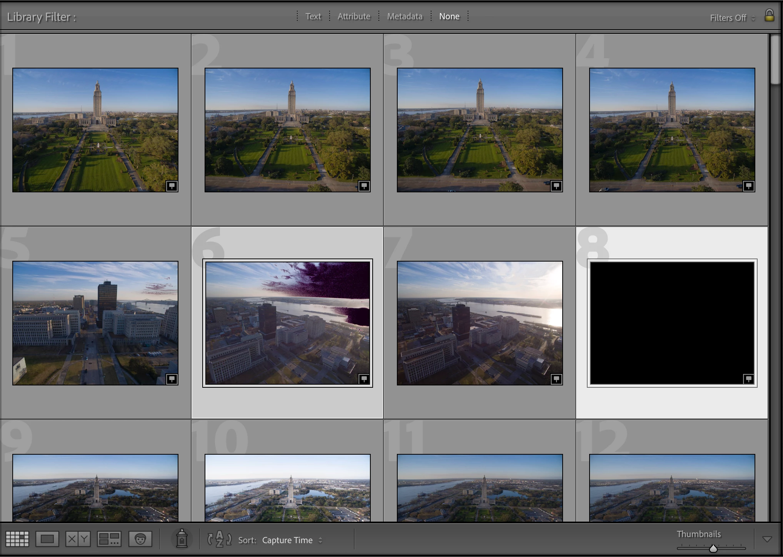Switch to Grid view

(x=17, y=539)
